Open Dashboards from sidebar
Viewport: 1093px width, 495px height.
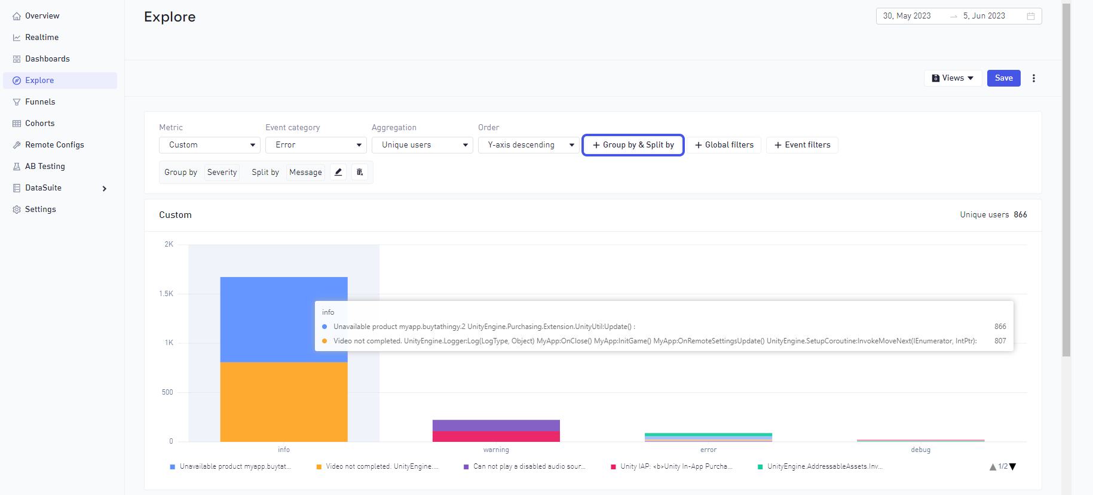47,59
